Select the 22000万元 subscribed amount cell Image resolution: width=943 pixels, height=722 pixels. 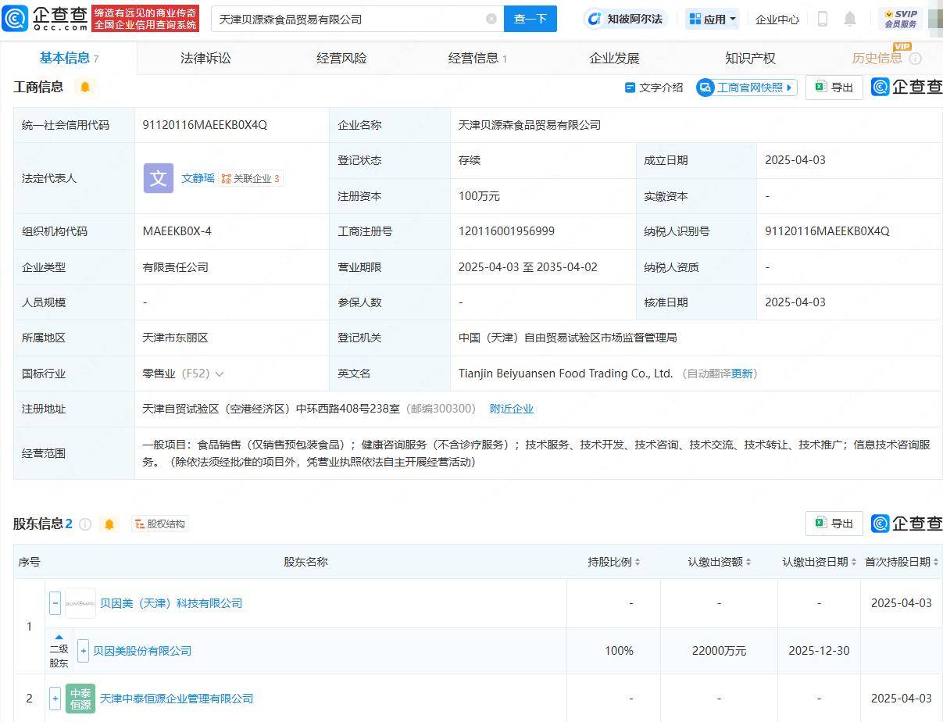(719, 651)
